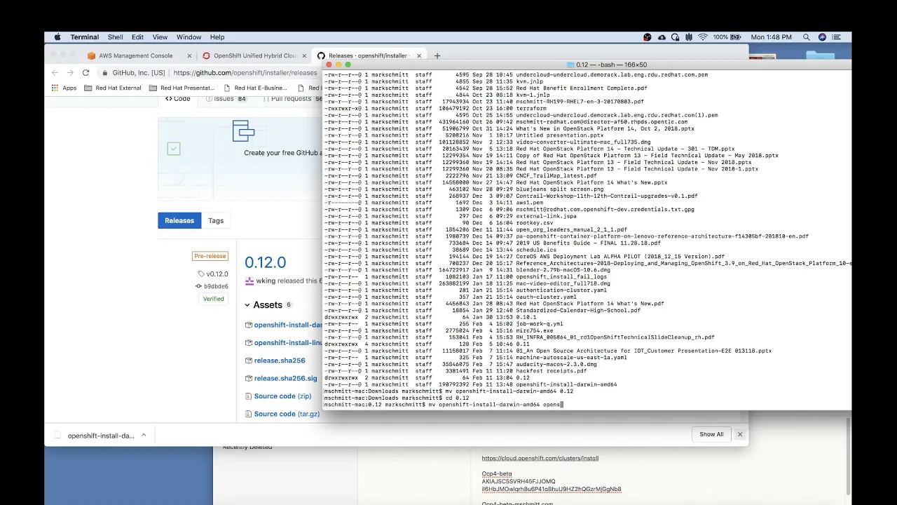Click the Recently Deleted folder item
897x505 pixels.
point(247,447)
